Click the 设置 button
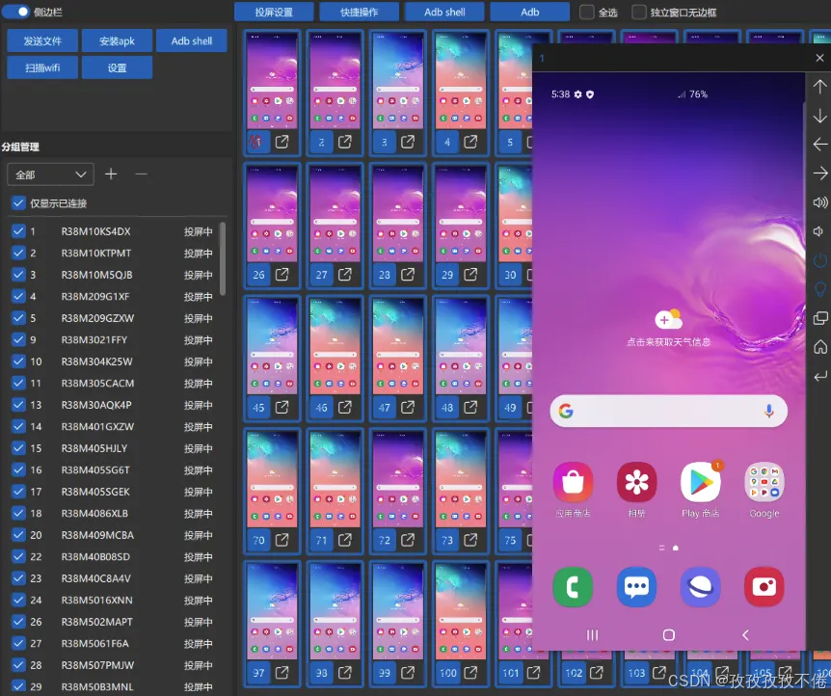 [x=117, y=67]
